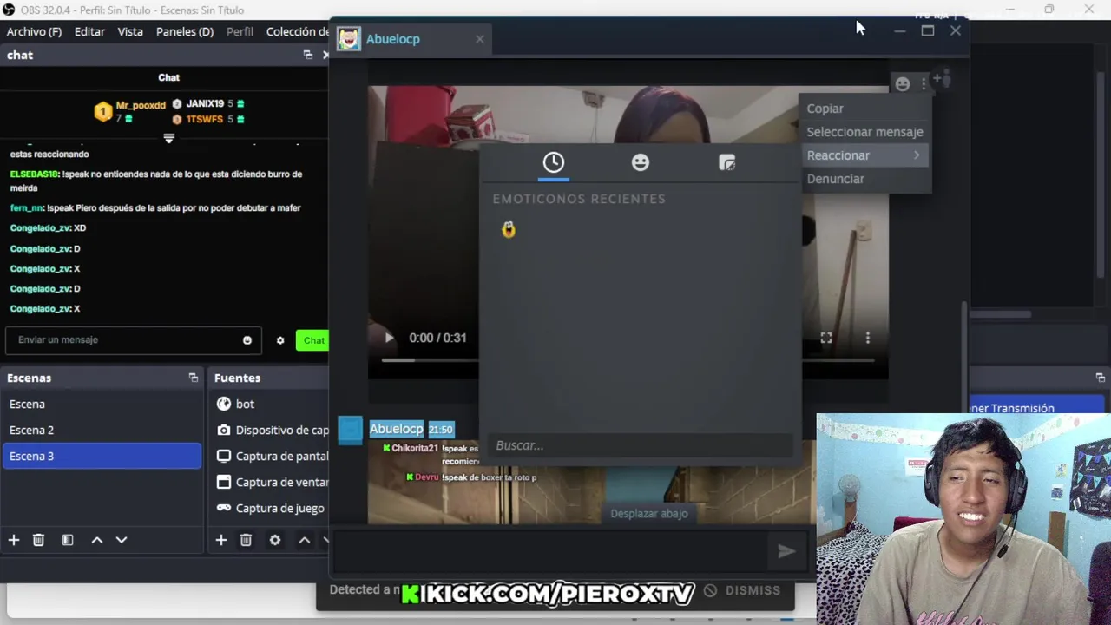
Task: Open smiley emoticons tab
Action: click(641, 162)
